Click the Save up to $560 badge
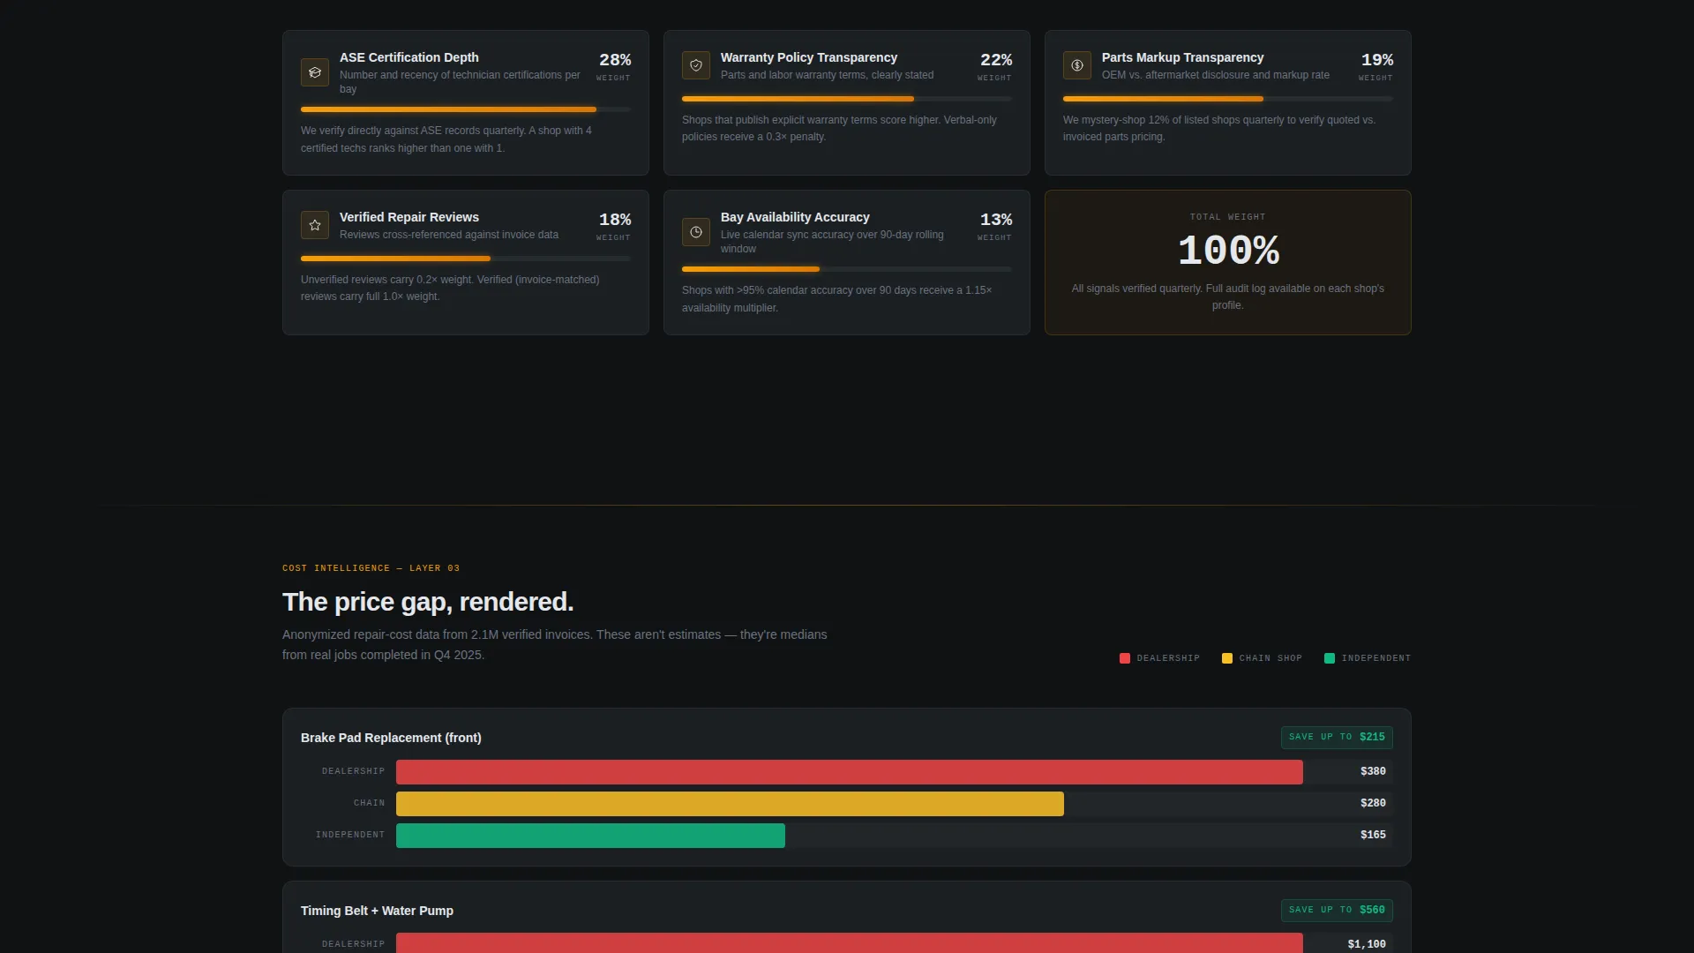Image resolution: width=1694 pixels, height=953 pixels. pos(1337,911)
